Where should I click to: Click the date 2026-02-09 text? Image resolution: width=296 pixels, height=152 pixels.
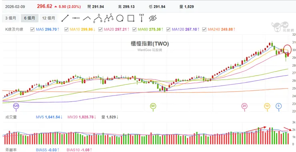(x=15, y=7)
